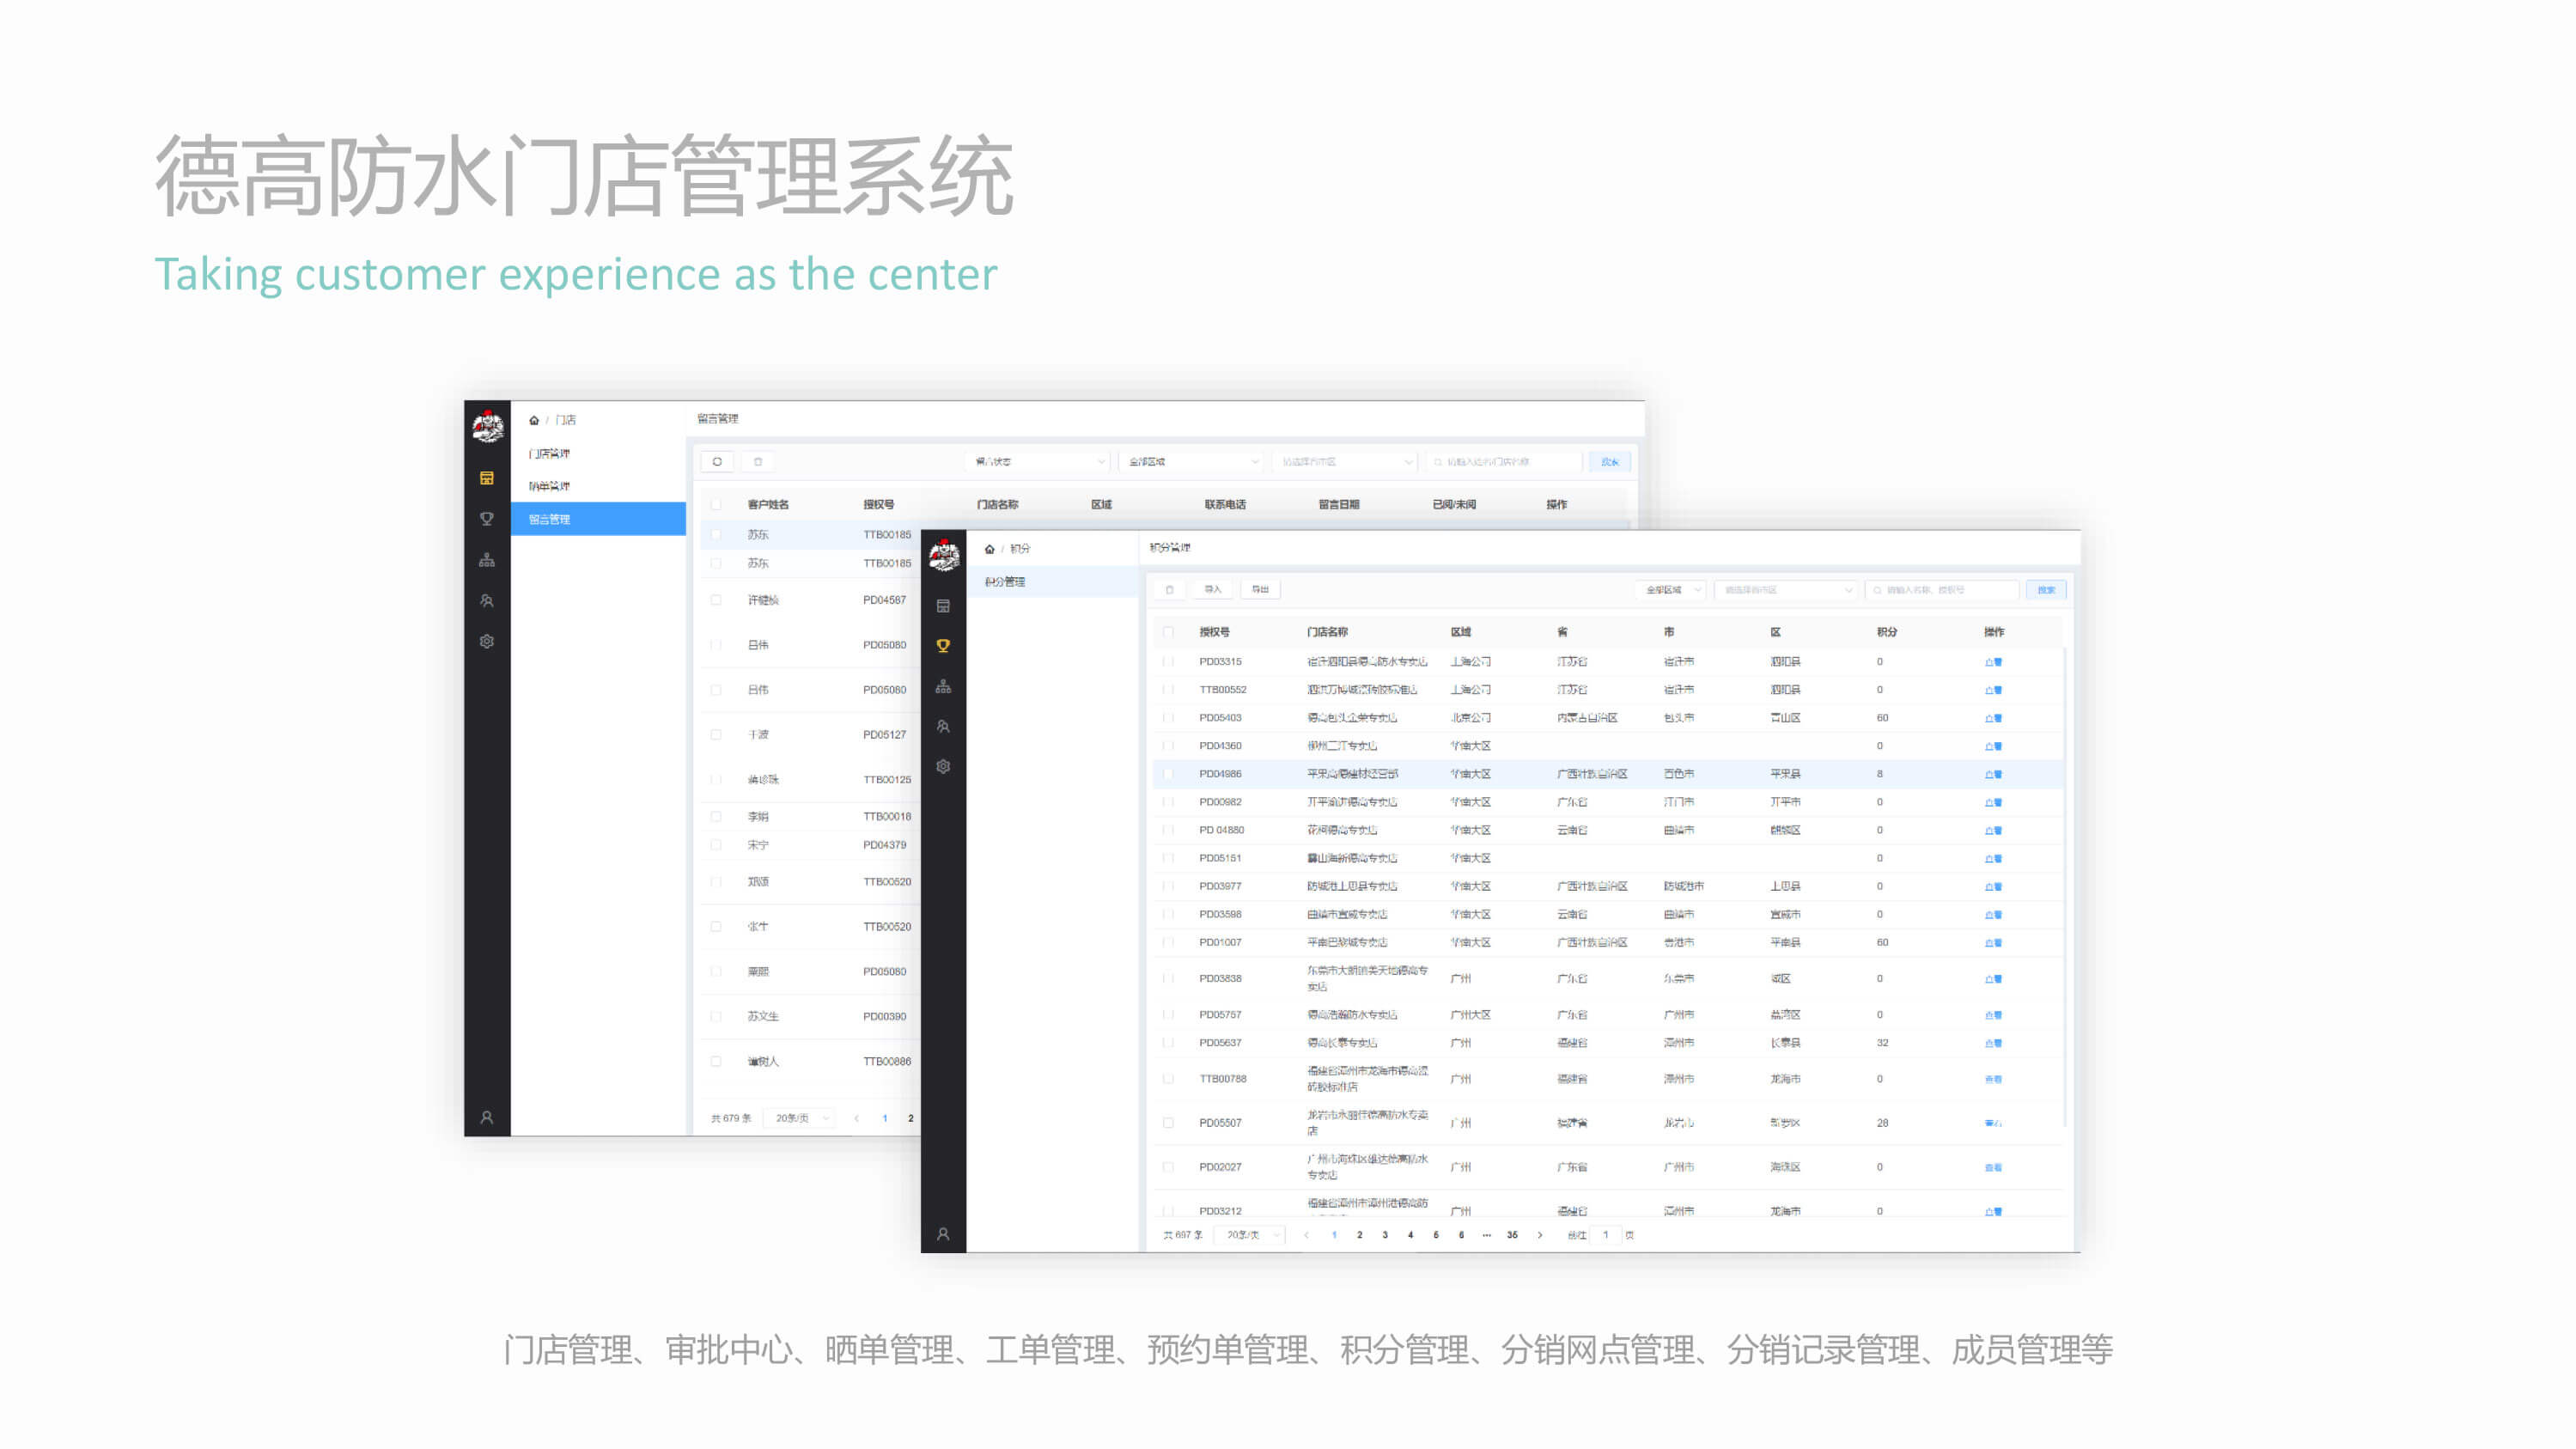The height and width of the screenshot is (1449, 2576).
Task: Click the search input field in 积分管理 toolbar
Action: pos(1941,590)
